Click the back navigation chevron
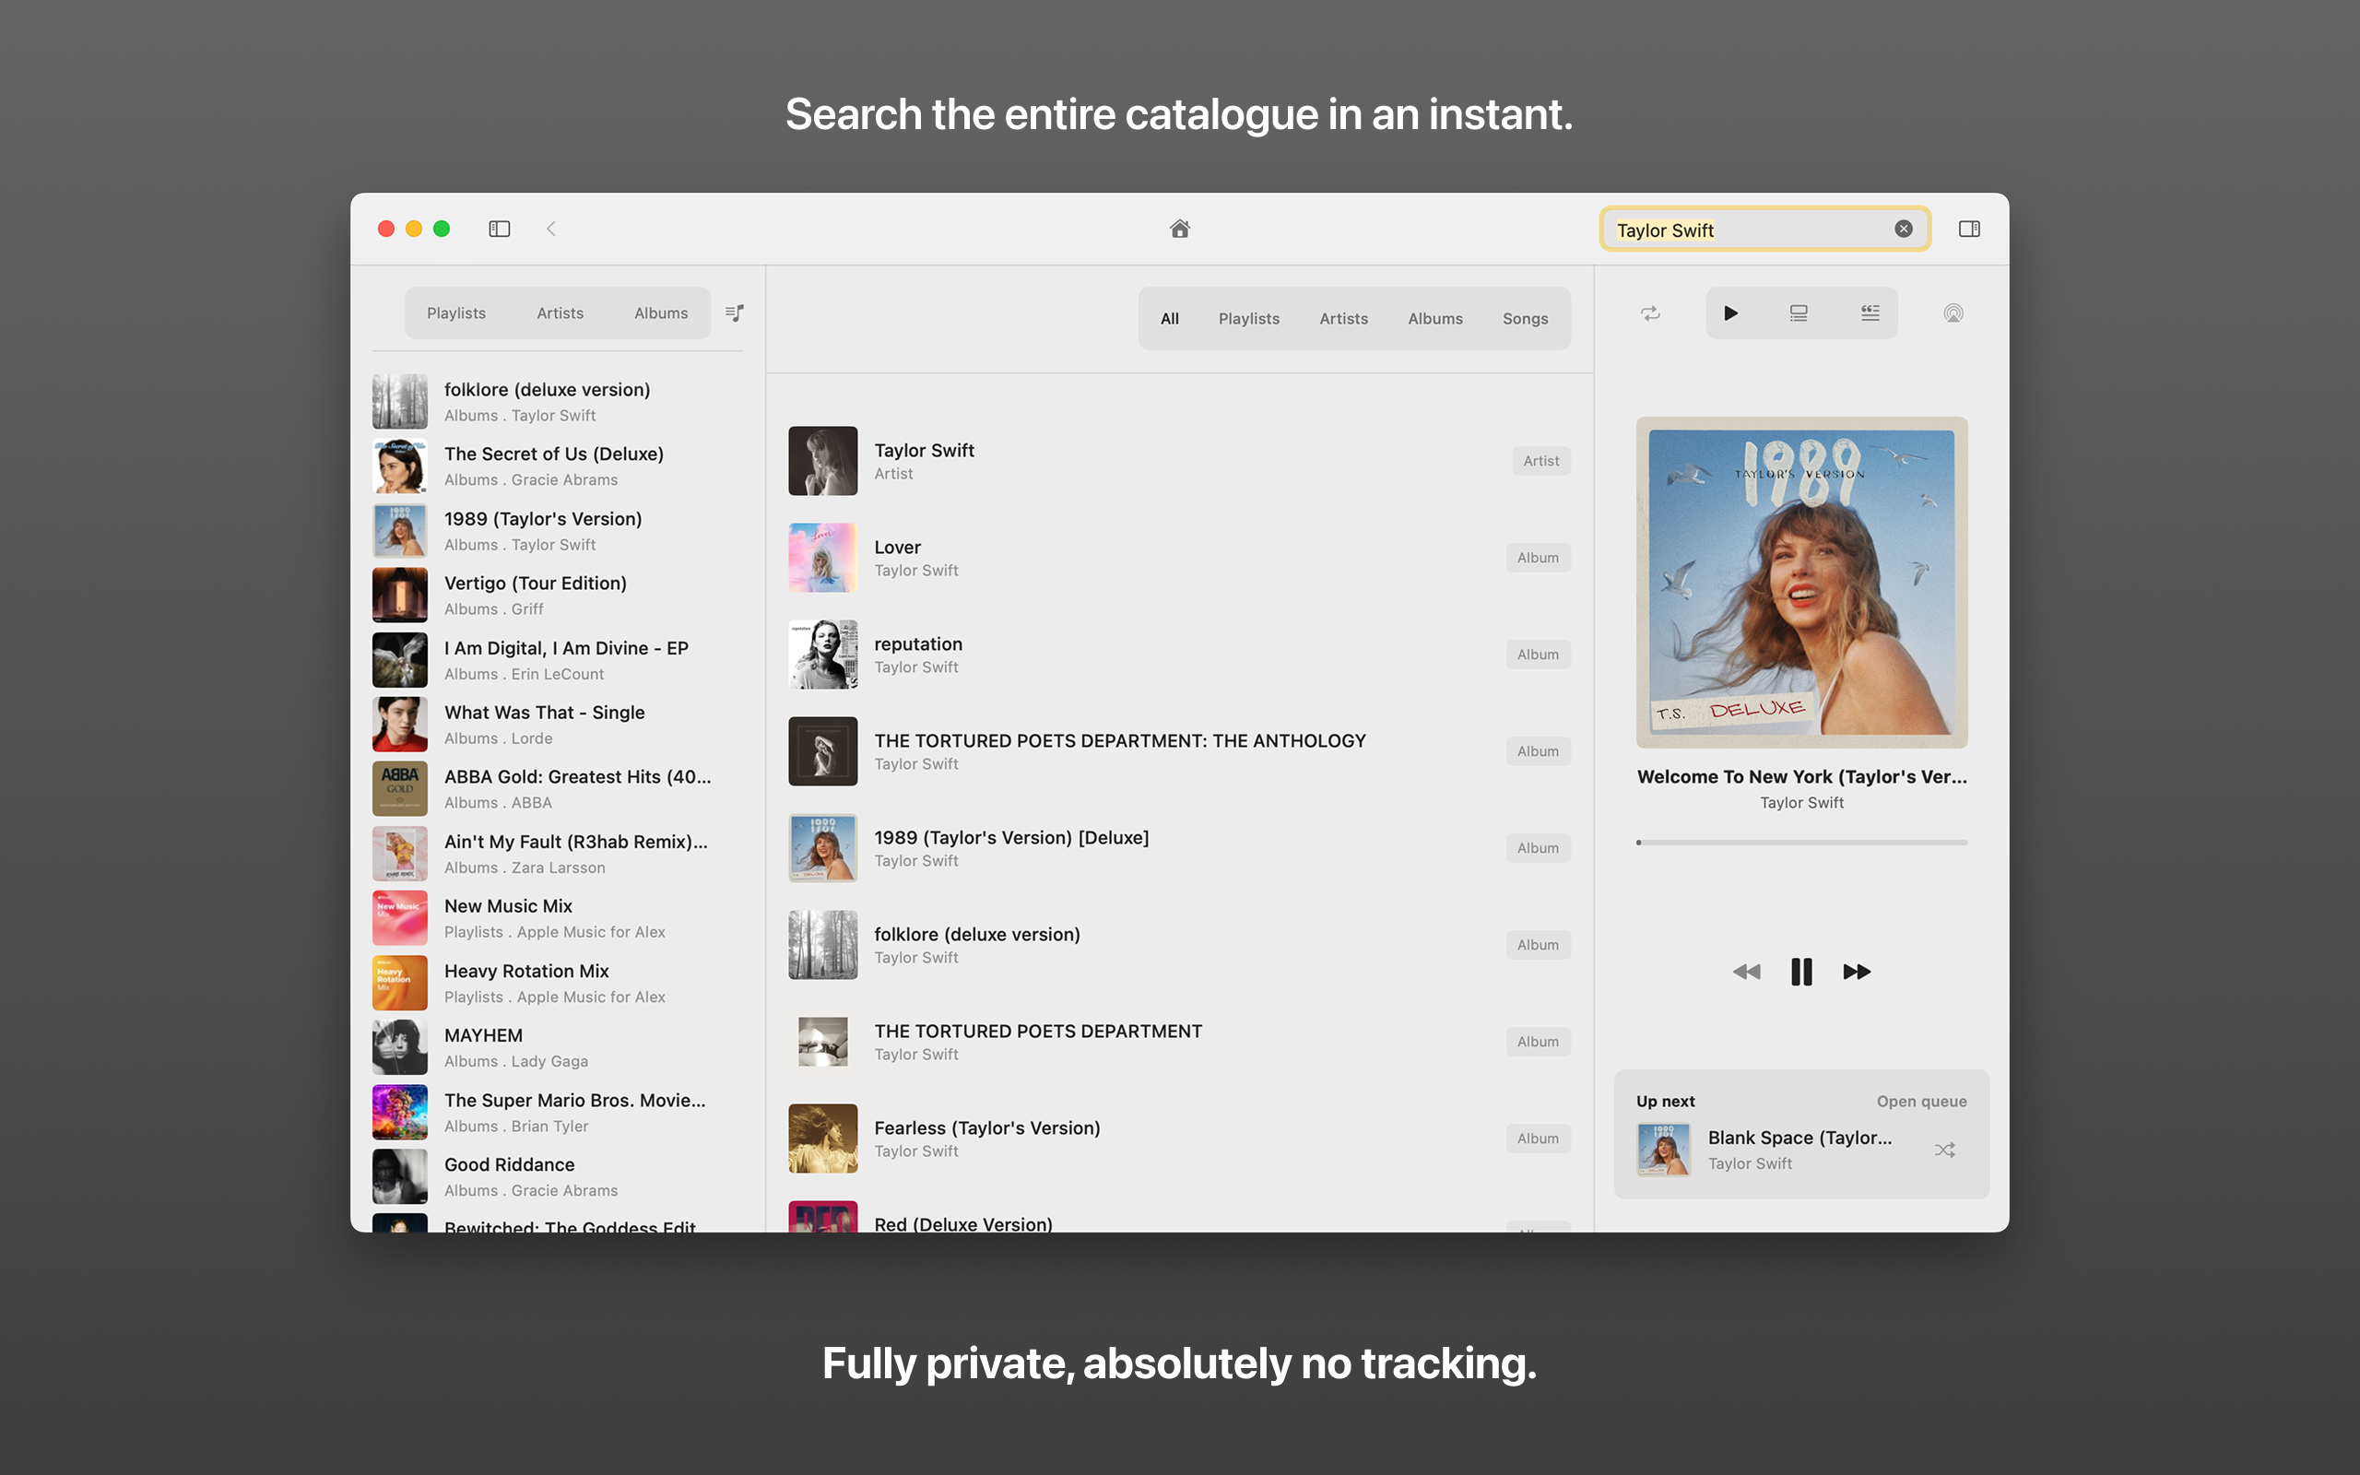This screenshot has width=2360, height=1475. pyautogui.click(x=551, y=229)
